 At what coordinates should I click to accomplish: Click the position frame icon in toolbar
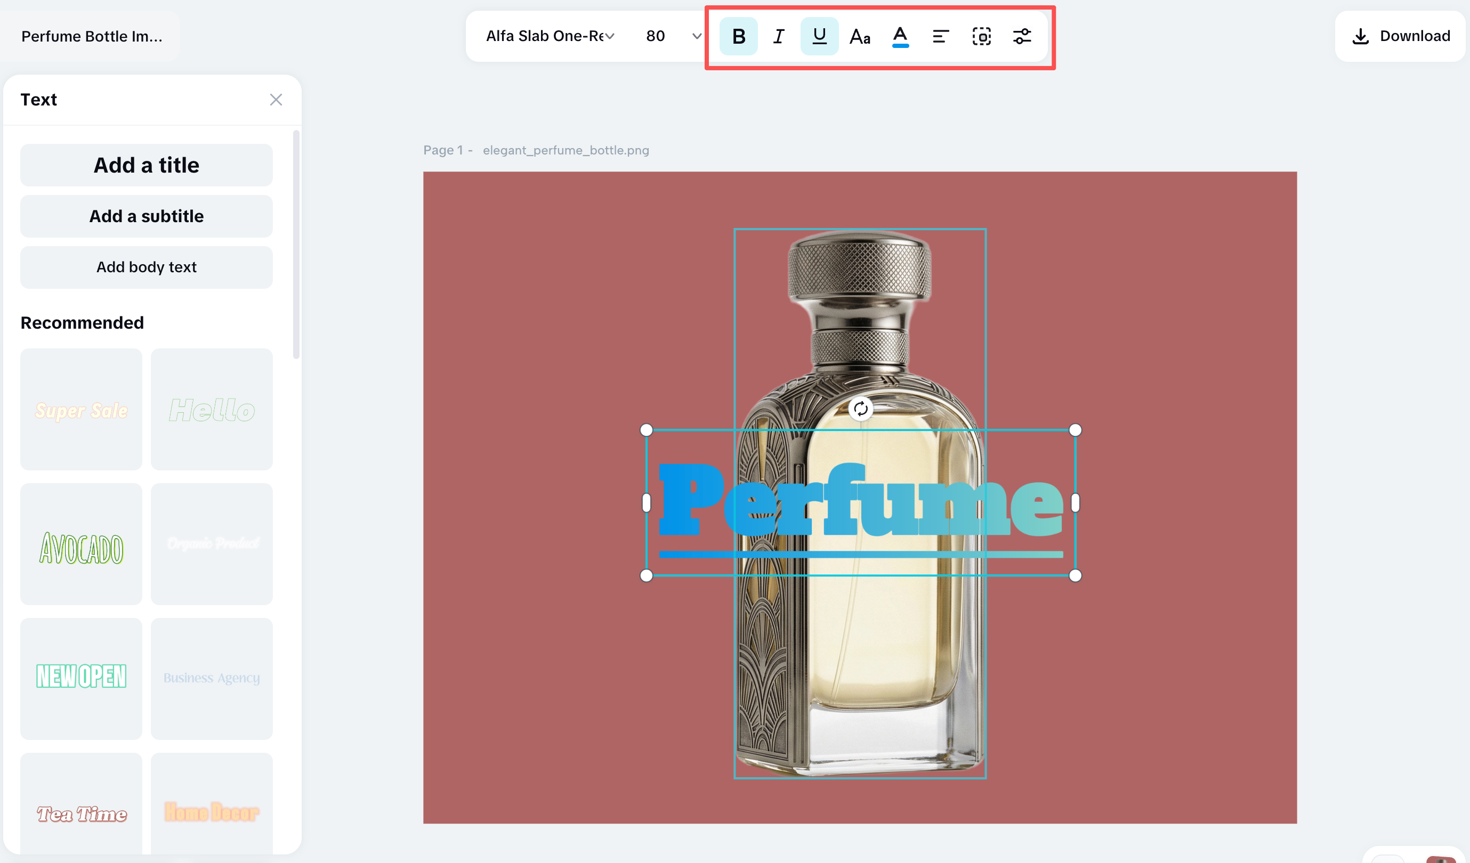(x=981, y=36)
